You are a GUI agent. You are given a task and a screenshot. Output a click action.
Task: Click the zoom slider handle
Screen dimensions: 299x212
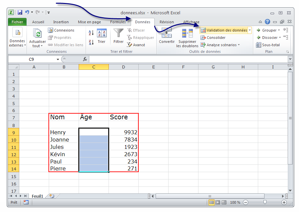click(x=265, y=202)
